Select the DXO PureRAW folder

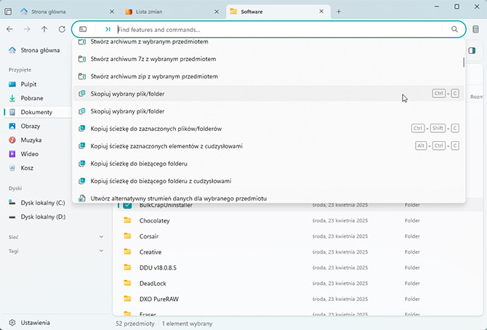[x=298, y=299]
